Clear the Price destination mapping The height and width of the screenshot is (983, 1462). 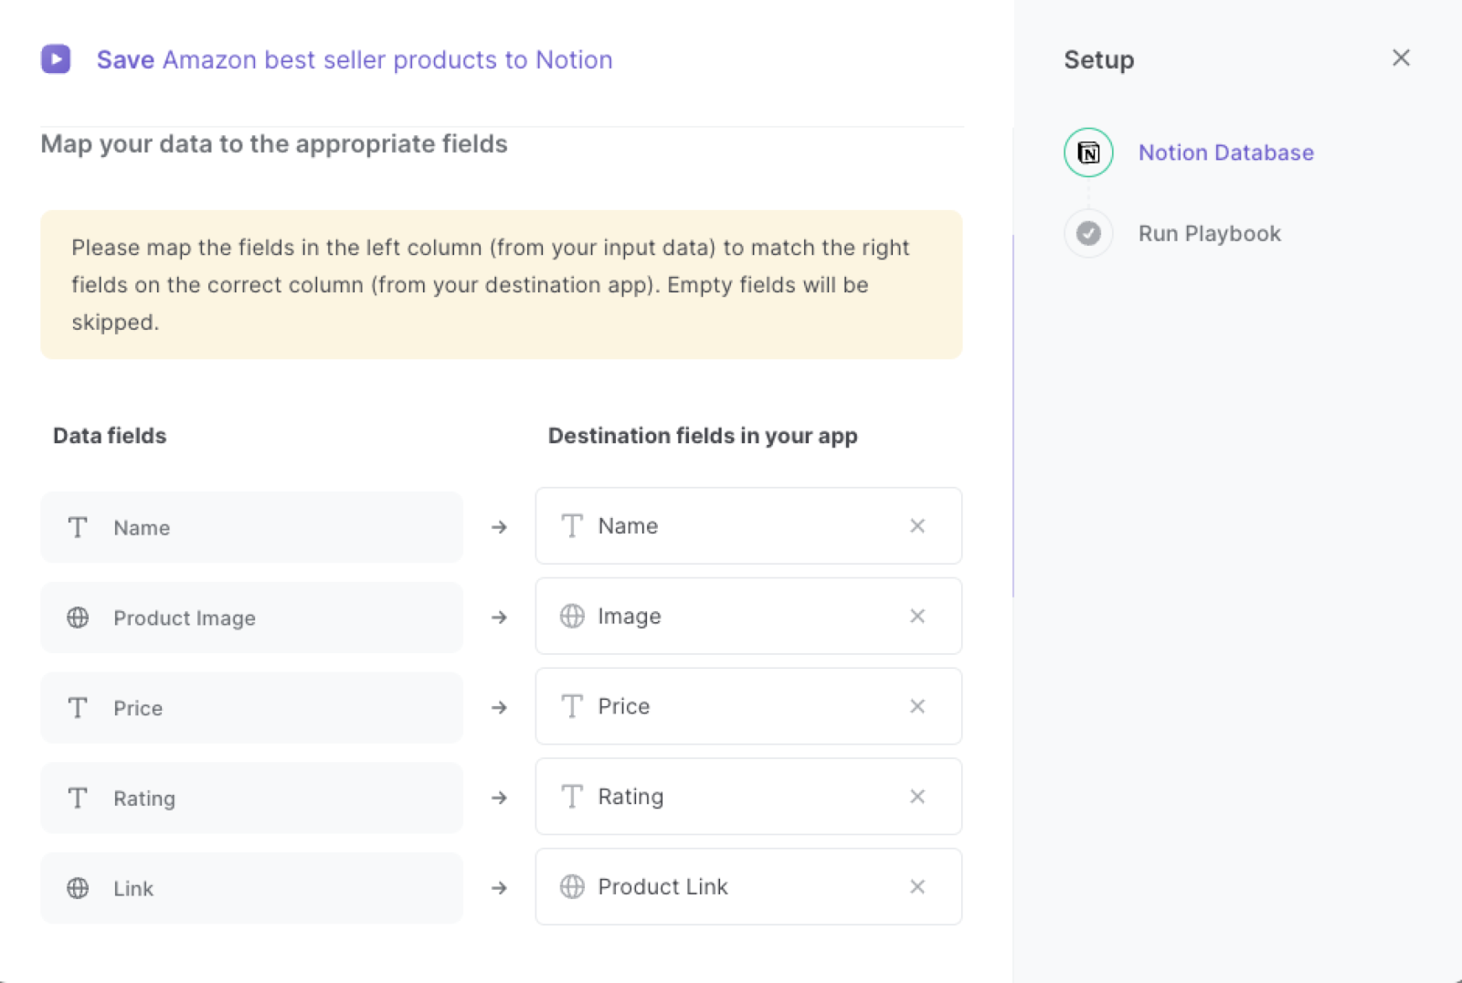coord(917,706)
